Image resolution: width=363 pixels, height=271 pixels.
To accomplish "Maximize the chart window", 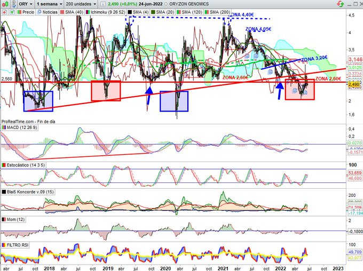I will point(356,4).
